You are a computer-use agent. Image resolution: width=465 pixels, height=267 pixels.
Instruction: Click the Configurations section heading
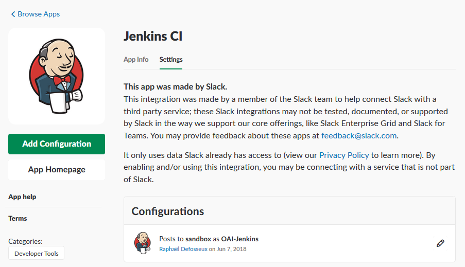[168, 211]
